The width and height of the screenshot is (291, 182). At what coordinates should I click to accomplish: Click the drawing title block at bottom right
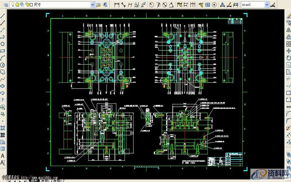(233, 159)
